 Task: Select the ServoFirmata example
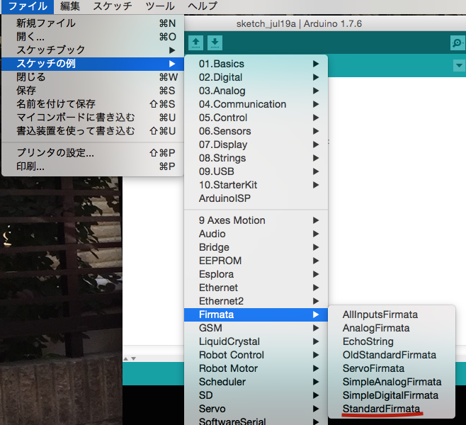coord(392,368)
